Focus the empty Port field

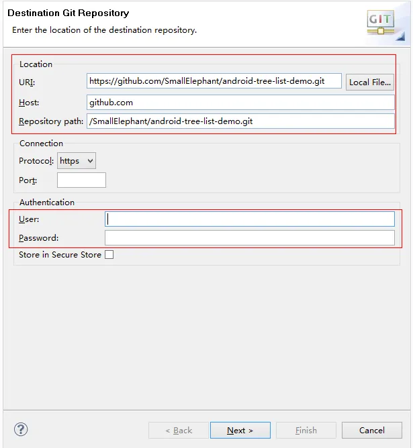point(81,180)
